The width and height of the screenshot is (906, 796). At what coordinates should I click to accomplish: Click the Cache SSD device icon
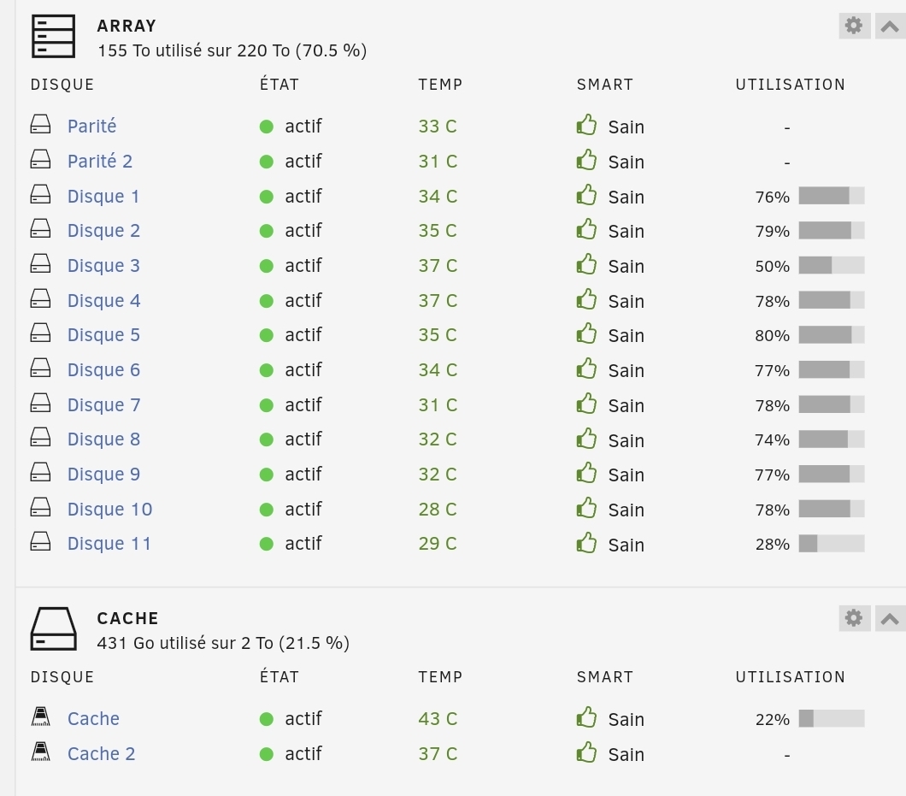click(41, 718)
